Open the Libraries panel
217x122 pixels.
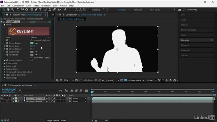click(x=185, y=40)
